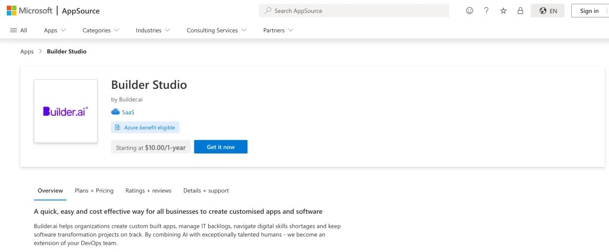609x252 pixels.
Task: Click the Get it now button
Action: pos(220,147)
